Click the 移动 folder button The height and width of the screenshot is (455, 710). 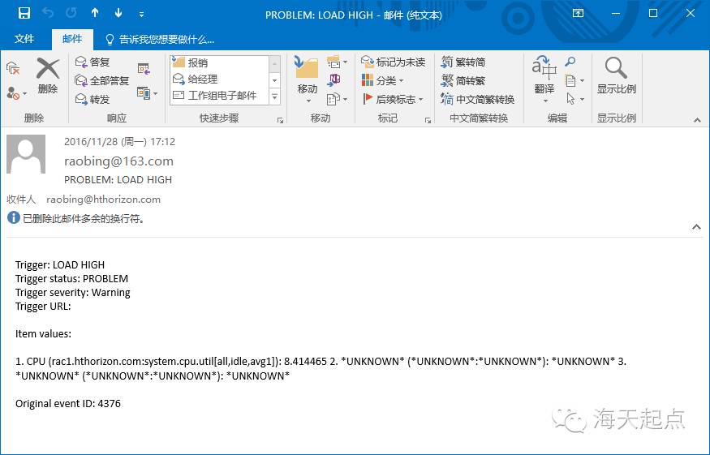307,79
